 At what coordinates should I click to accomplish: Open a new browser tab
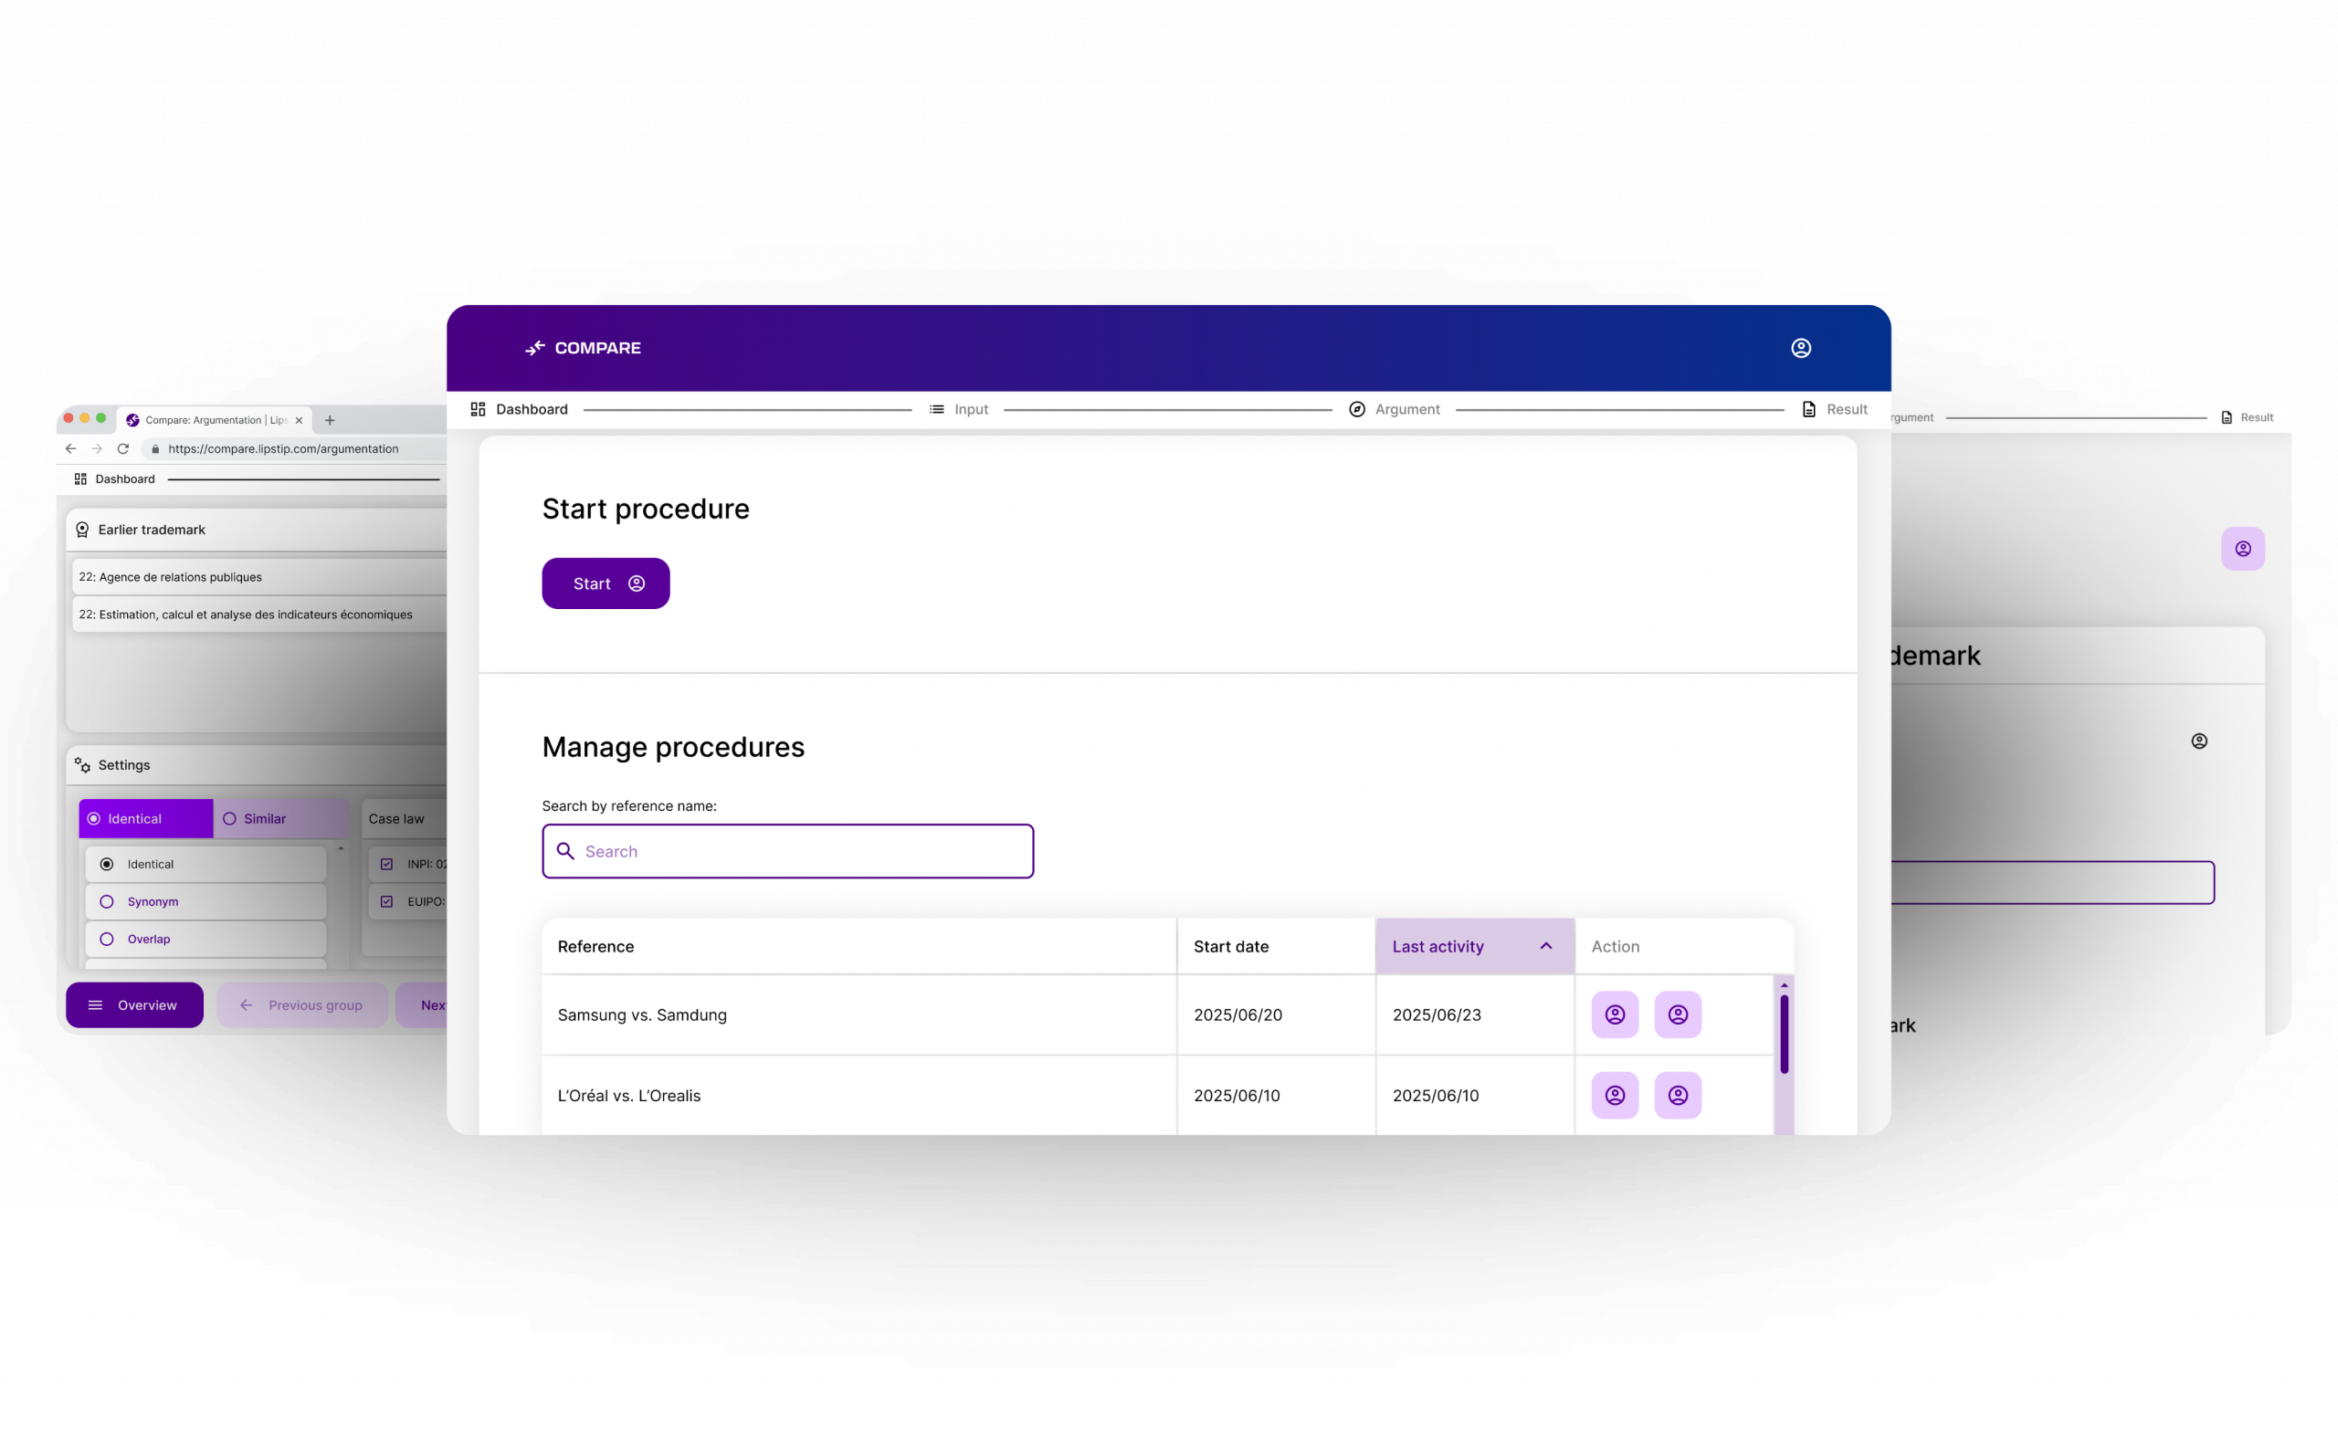click(330, 420)
